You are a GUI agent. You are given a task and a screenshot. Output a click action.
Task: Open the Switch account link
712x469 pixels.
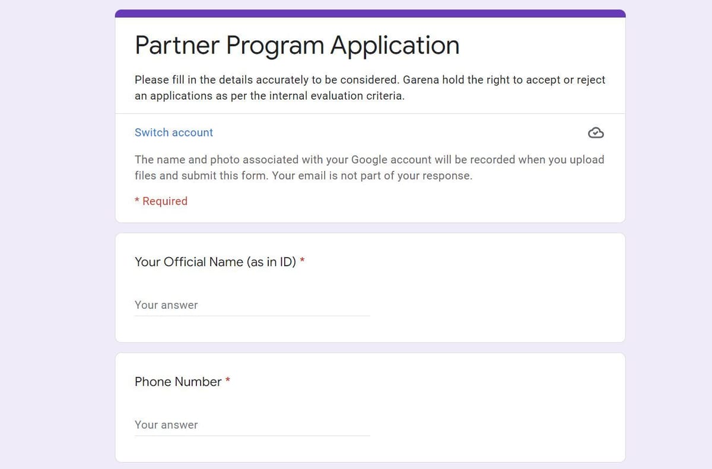point(173,132)
